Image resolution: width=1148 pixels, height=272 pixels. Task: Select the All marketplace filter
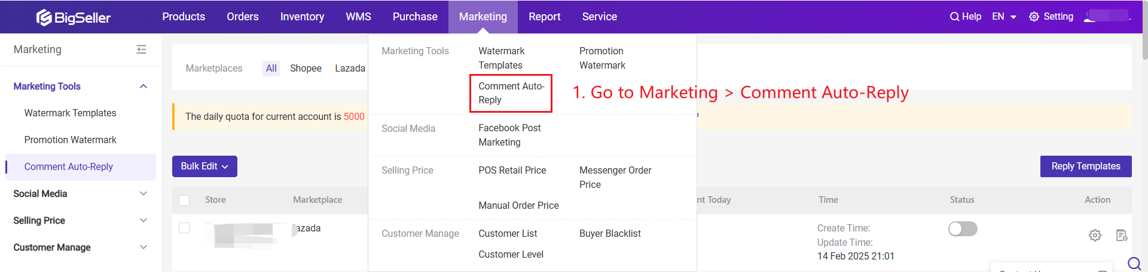(x=271, y=69)
